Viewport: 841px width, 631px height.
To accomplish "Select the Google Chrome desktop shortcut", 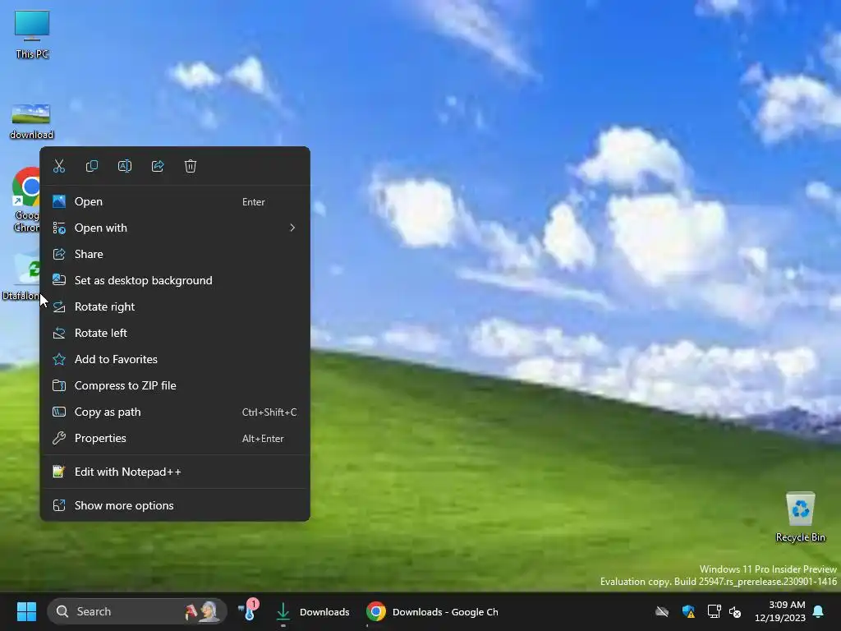I will pyautogui.click(x=25, y=200).
